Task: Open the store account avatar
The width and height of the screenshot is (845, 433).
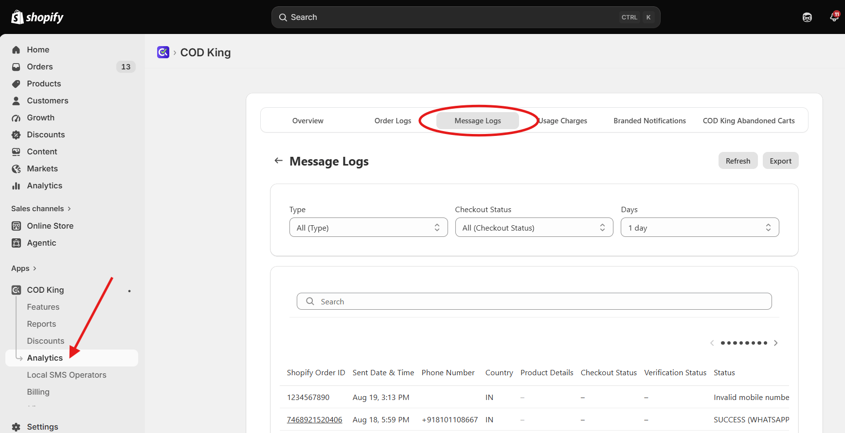Action: point(807,17)
